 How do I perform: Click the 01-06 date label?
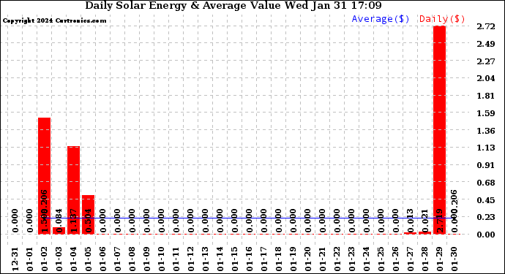102,259
